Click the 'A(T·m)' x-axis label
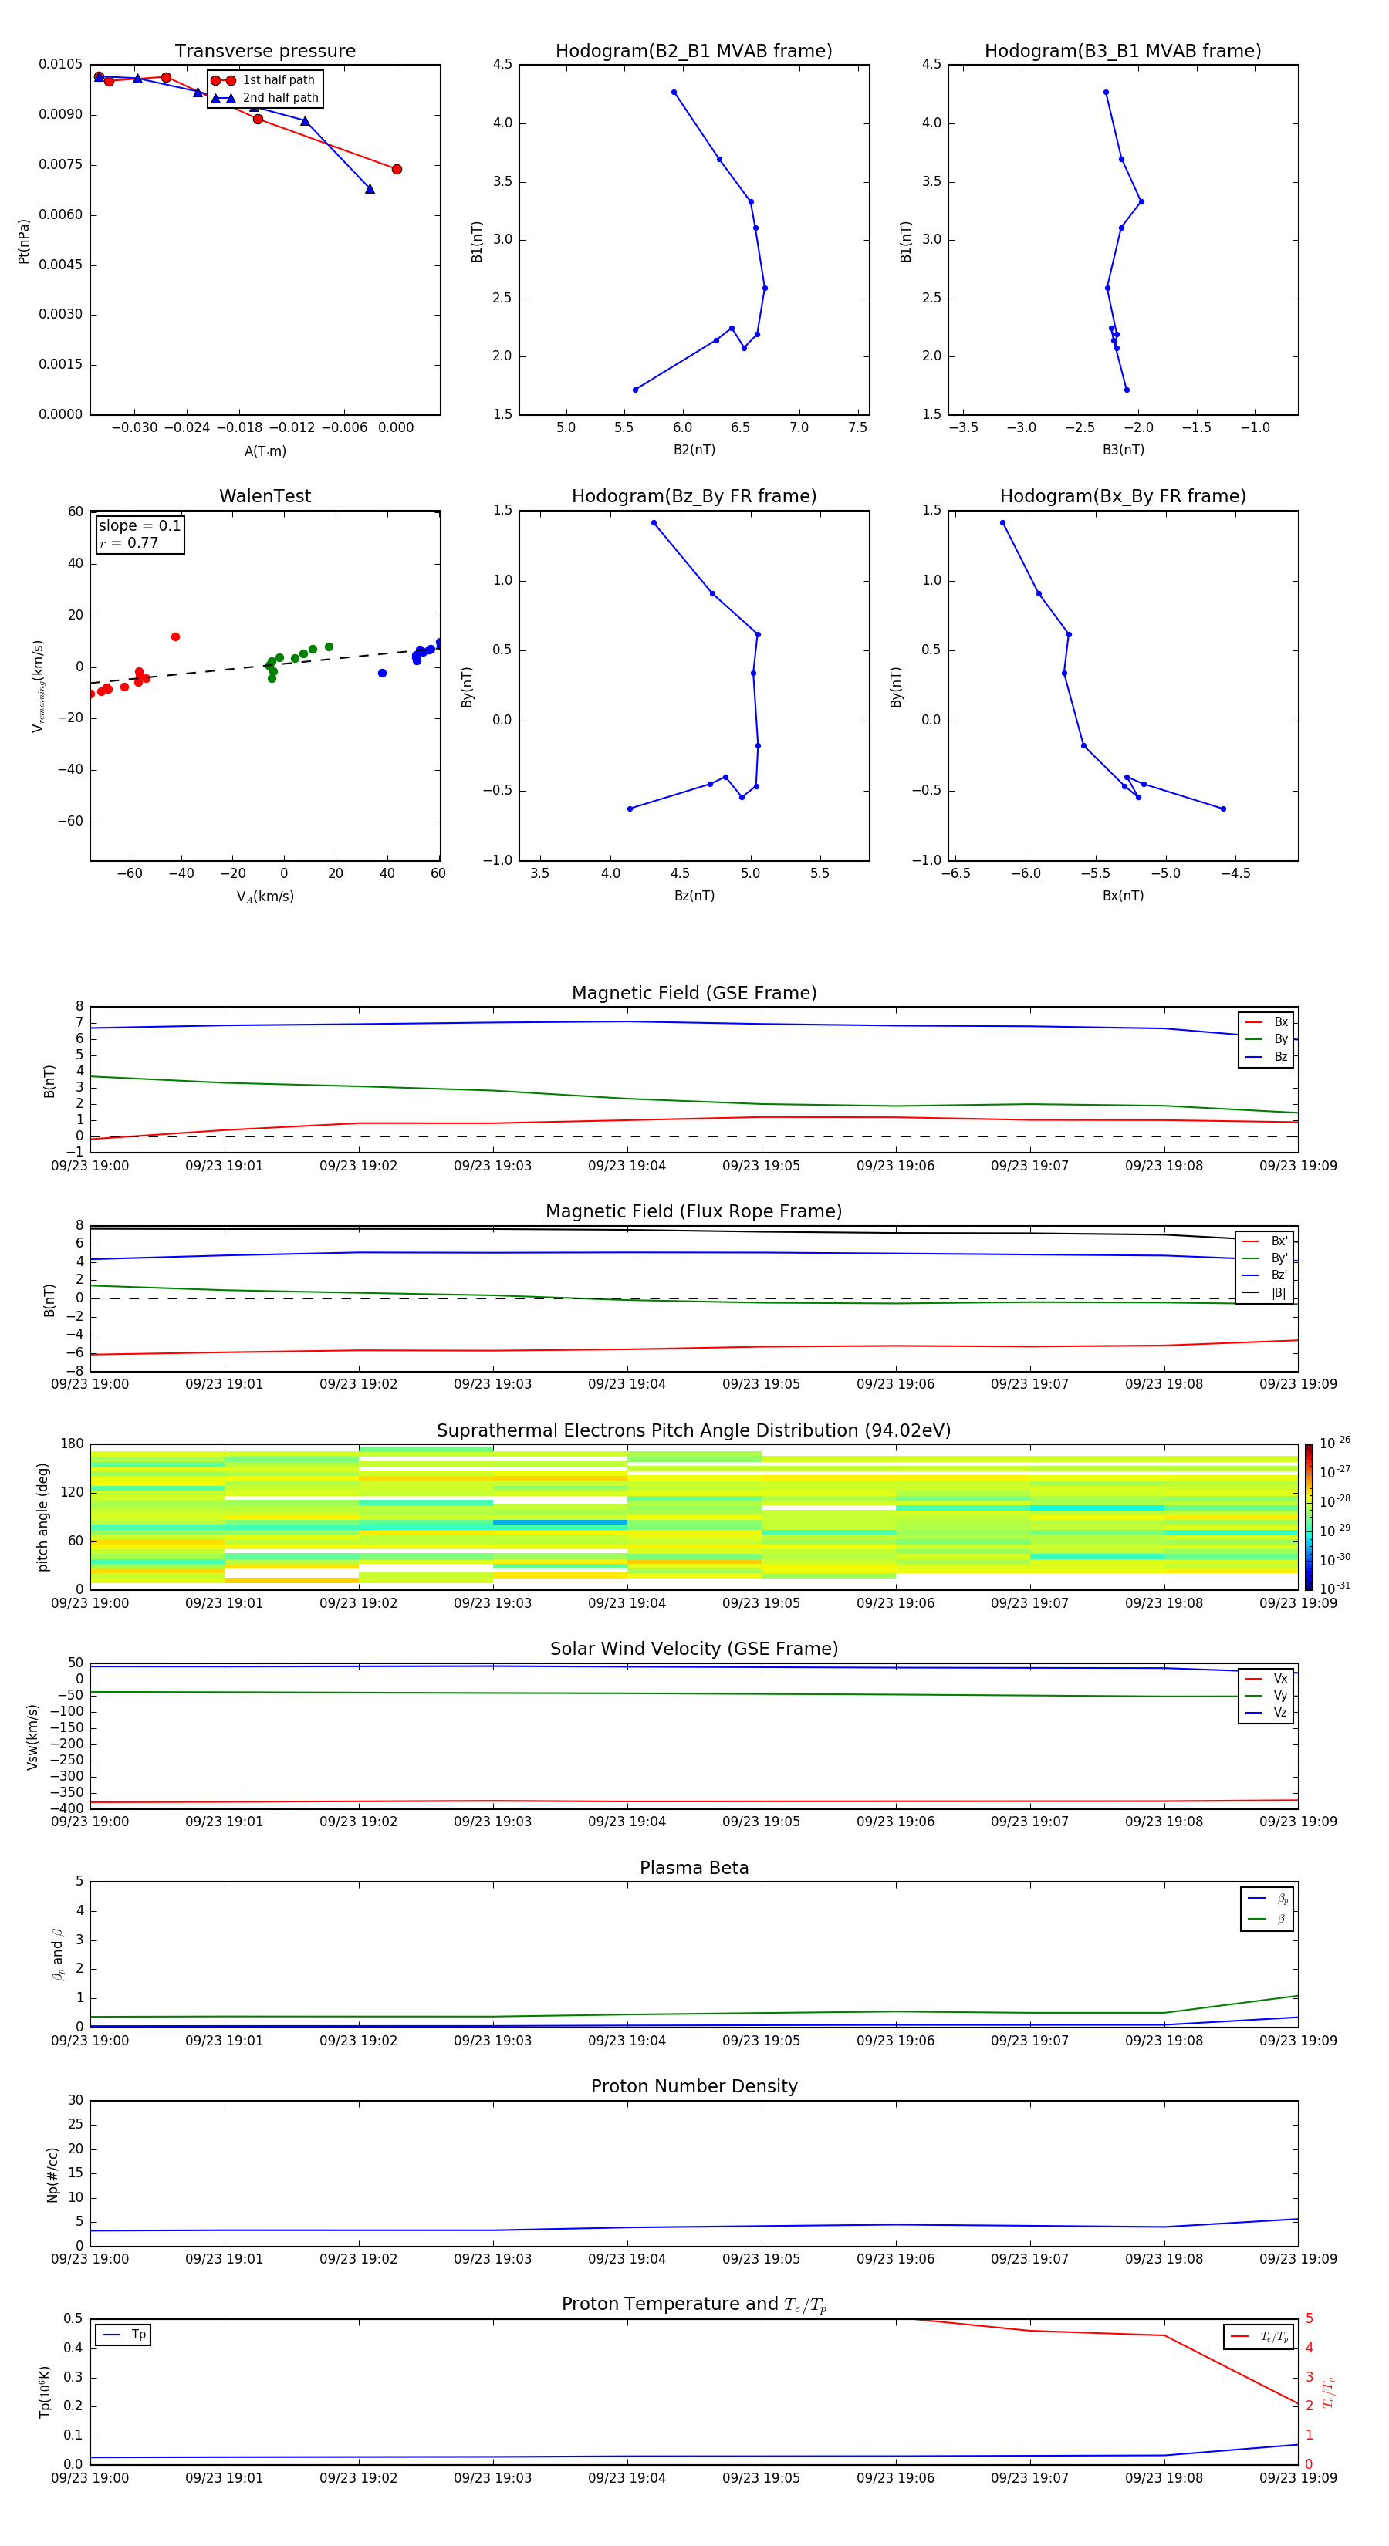Screen dimensions: 1389x2546 tap(265, 451)
